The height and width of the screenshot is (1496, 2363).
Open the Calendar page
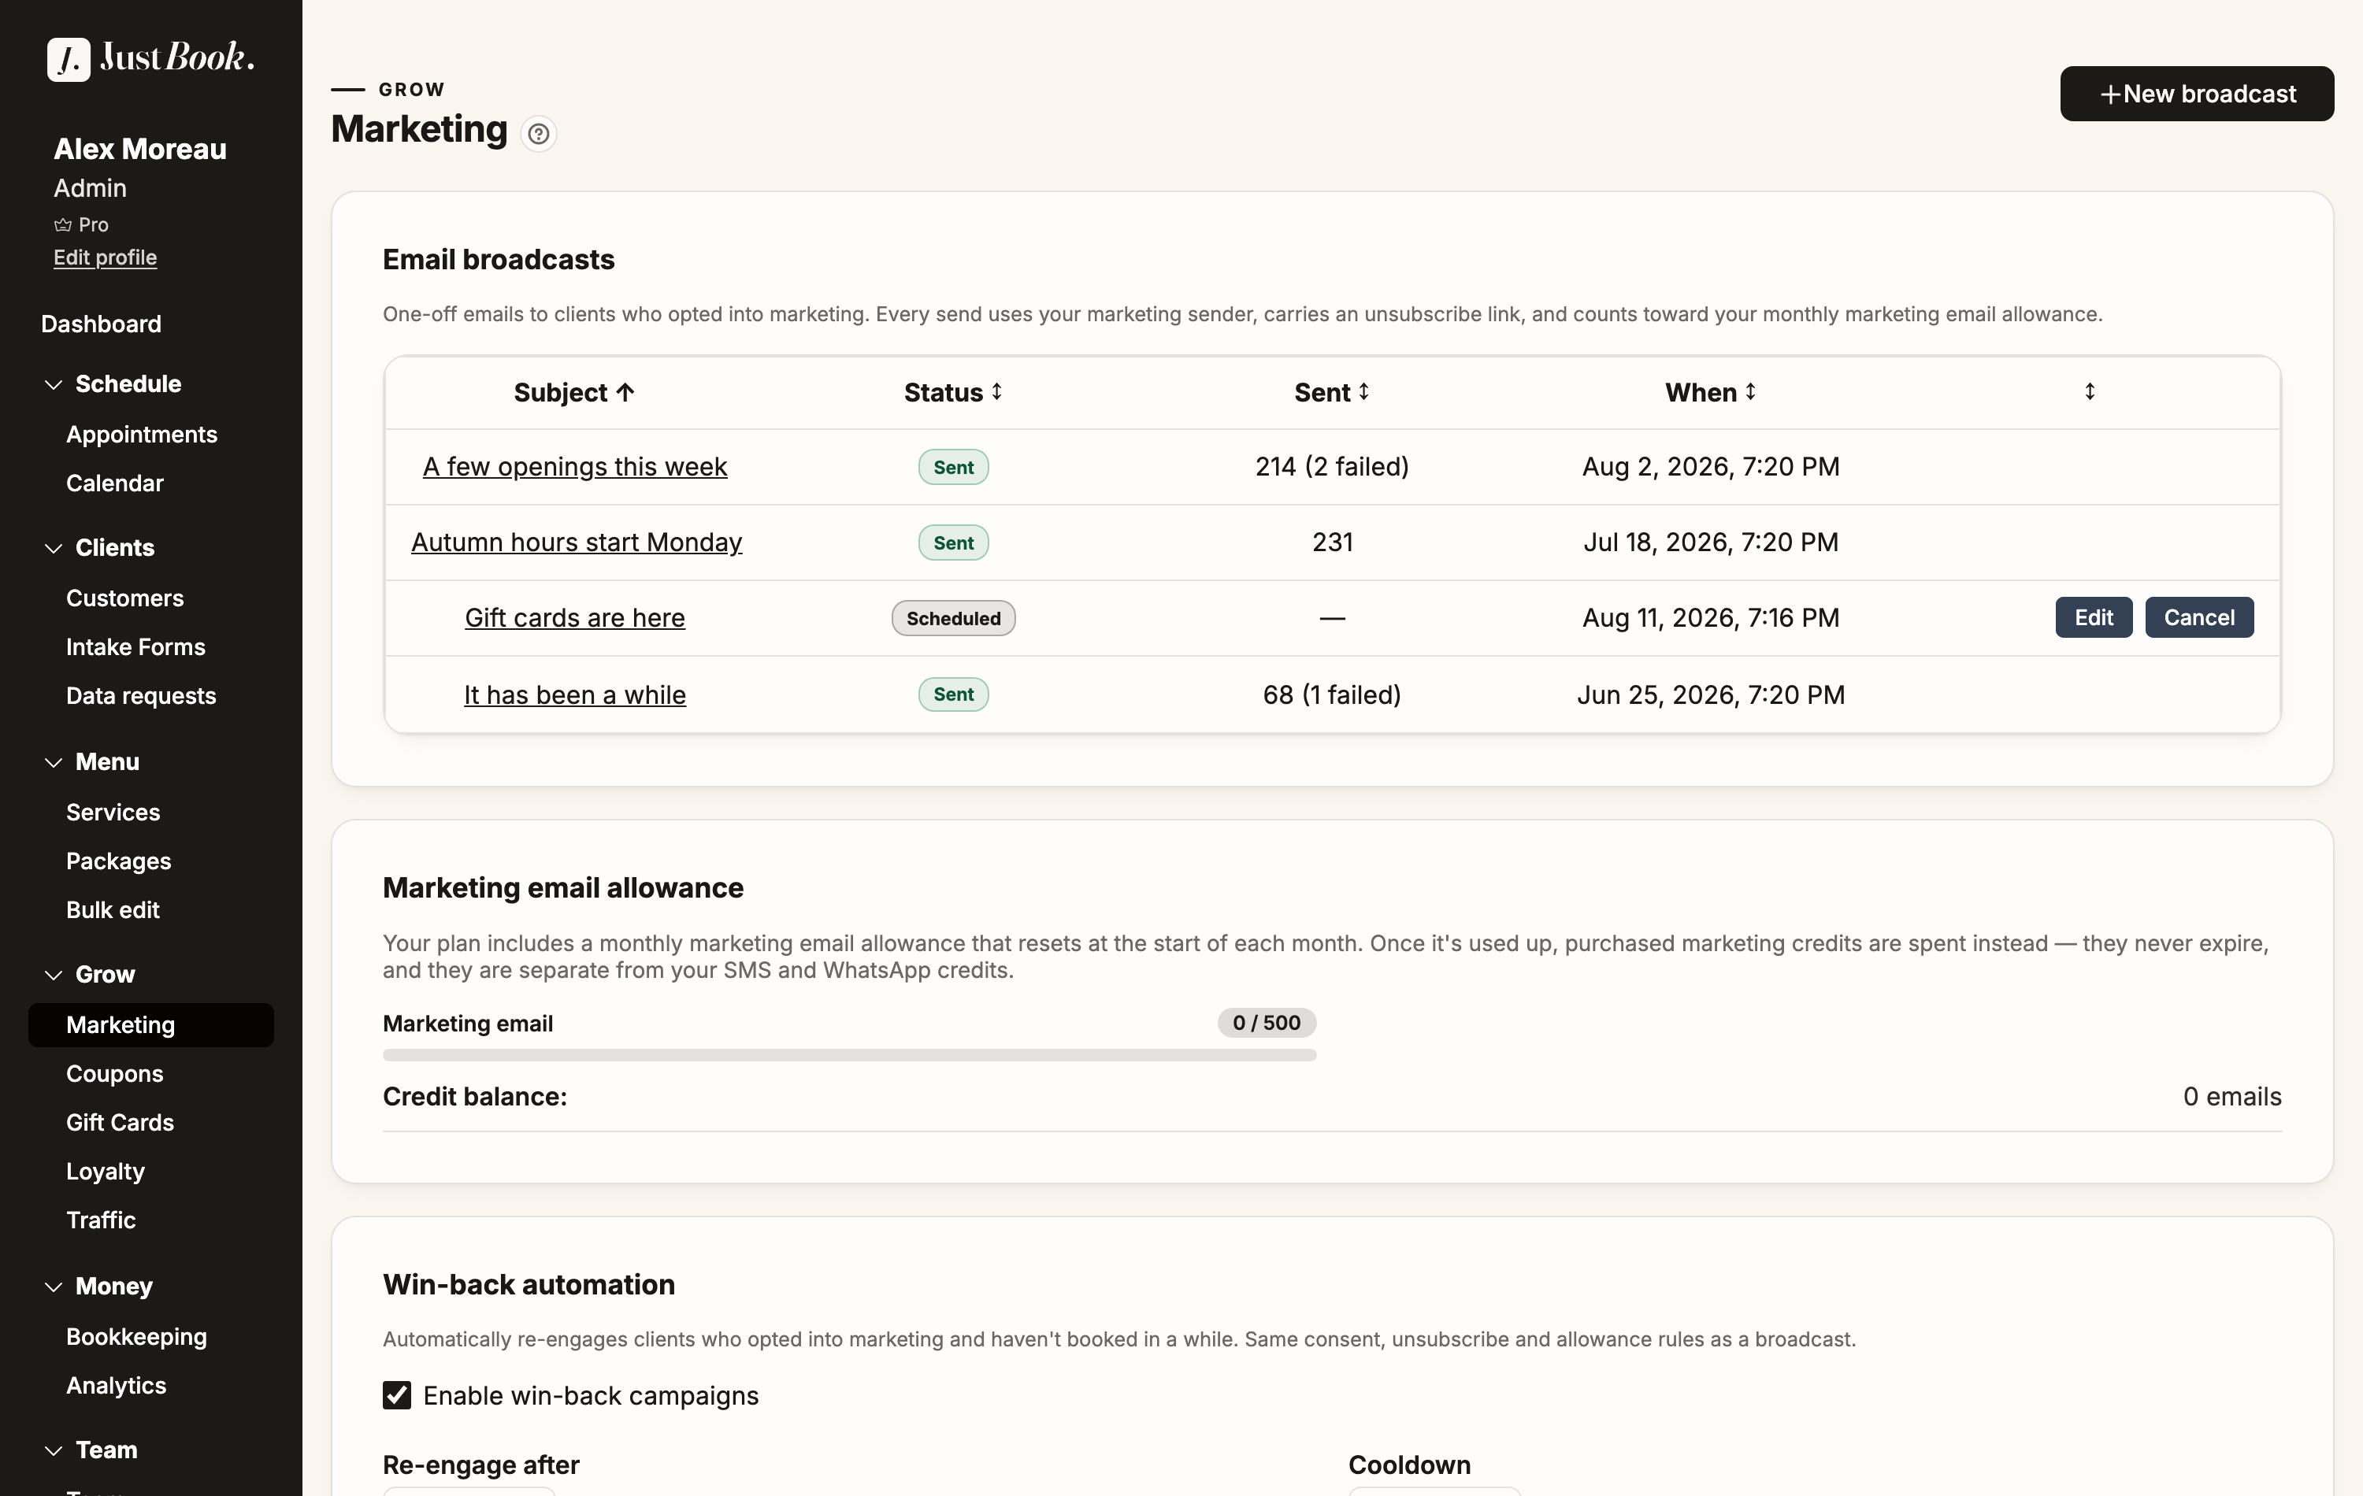115,483
